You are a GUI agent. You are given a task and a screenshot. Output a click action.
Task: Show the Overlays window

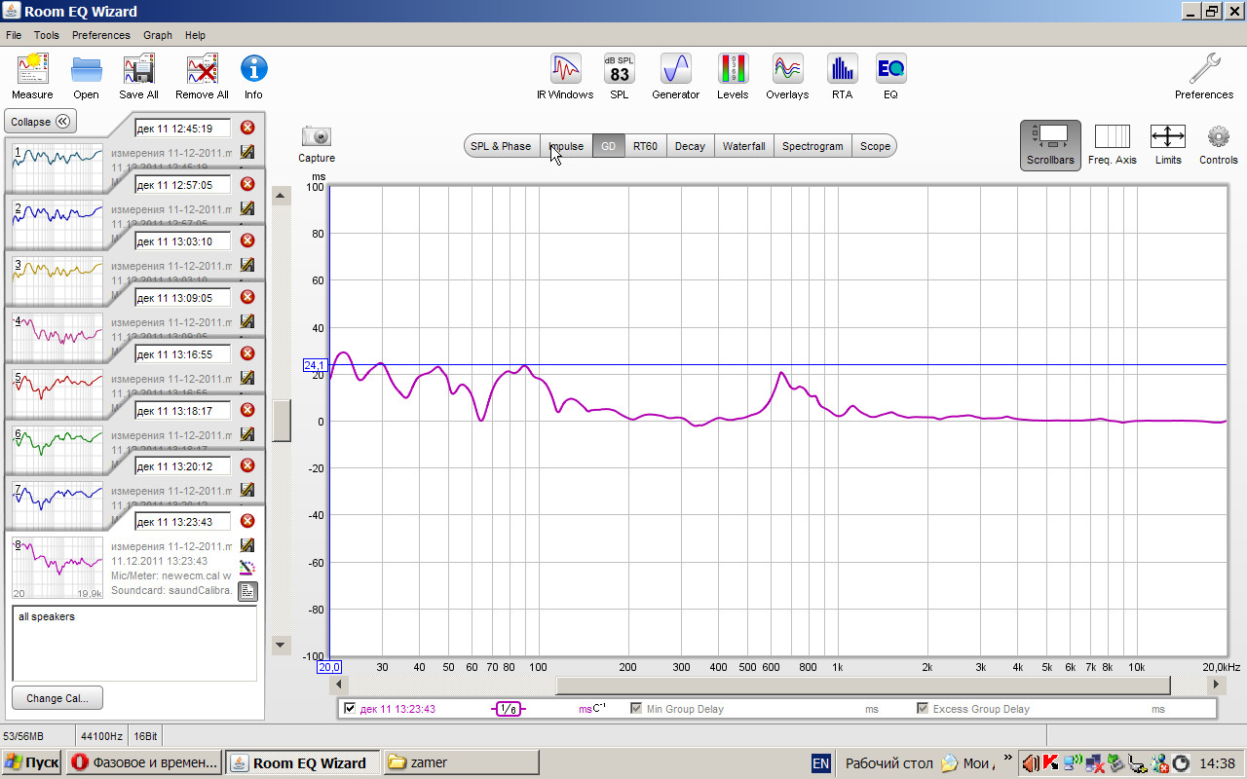point(787,77)
